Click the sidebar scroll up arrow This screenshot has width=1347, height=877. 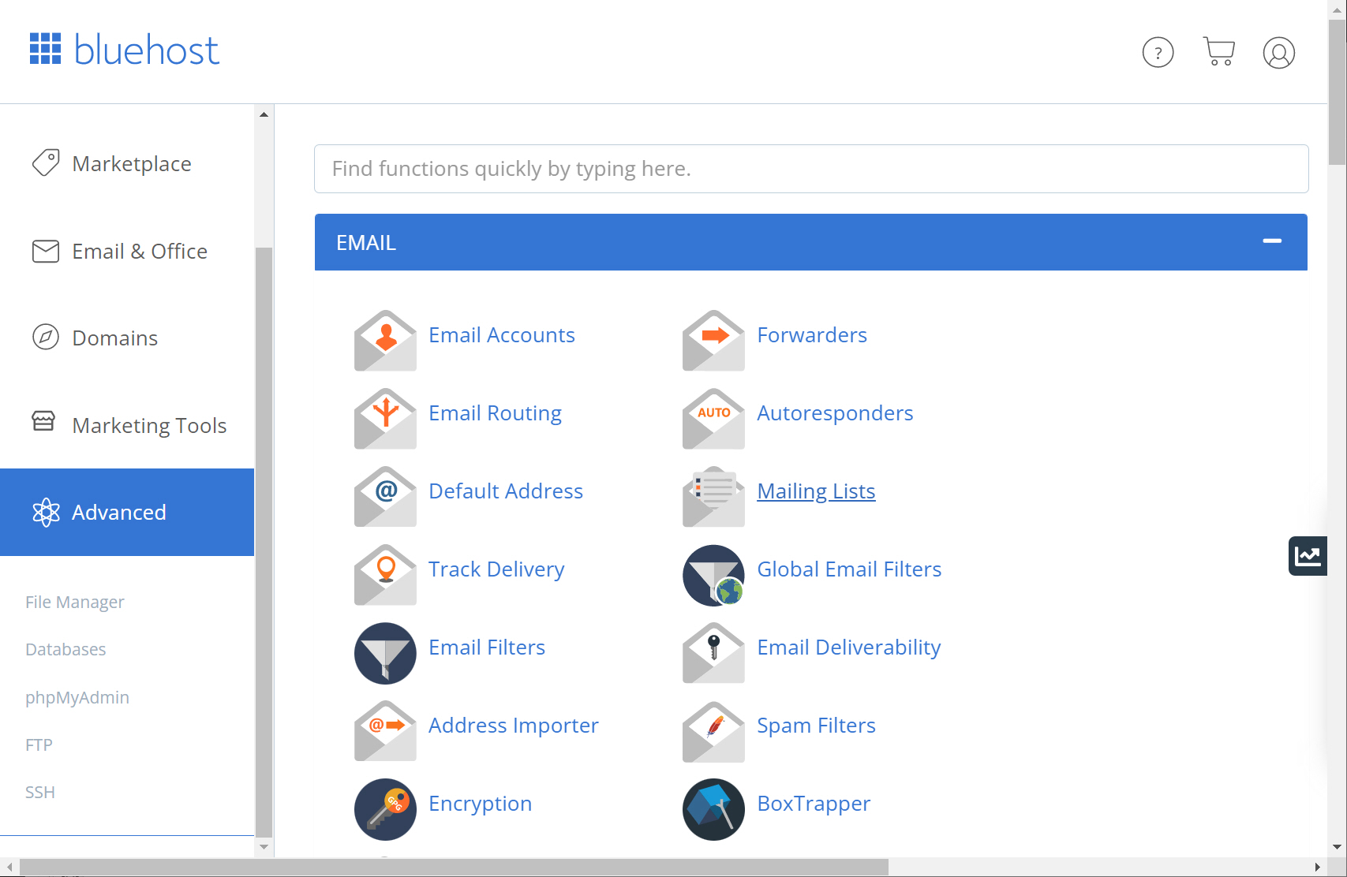[x=264, y=114]
